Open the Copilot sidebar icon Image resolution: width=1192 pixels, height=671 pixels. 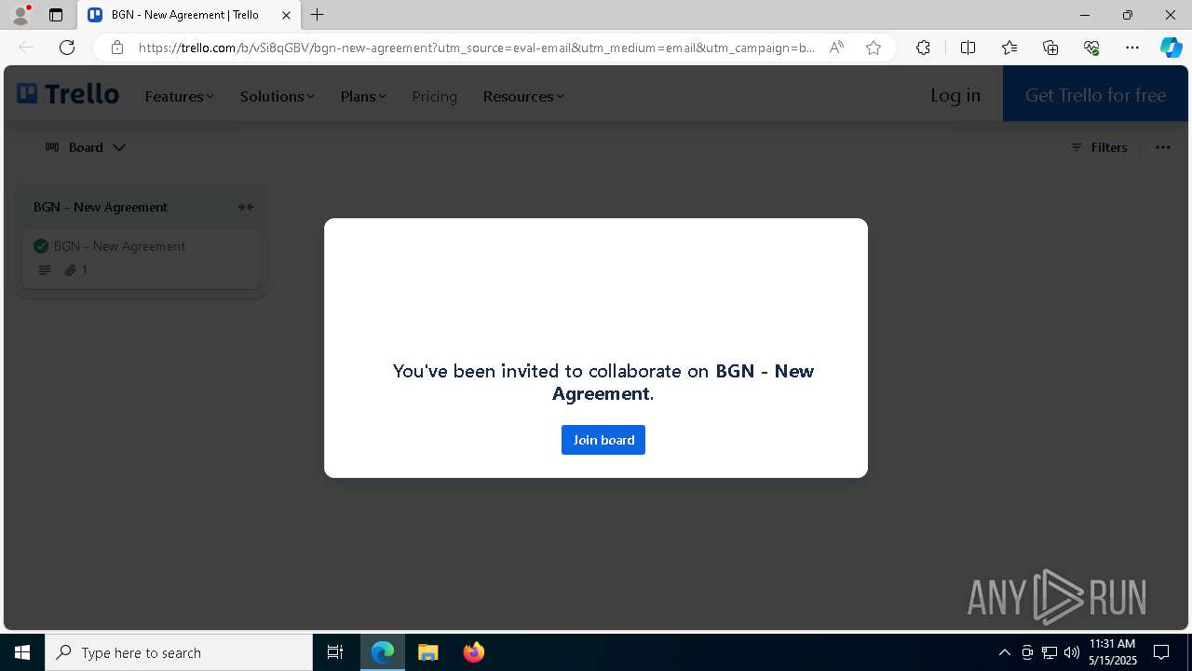pyautogui.click(x=1171, y=48)
